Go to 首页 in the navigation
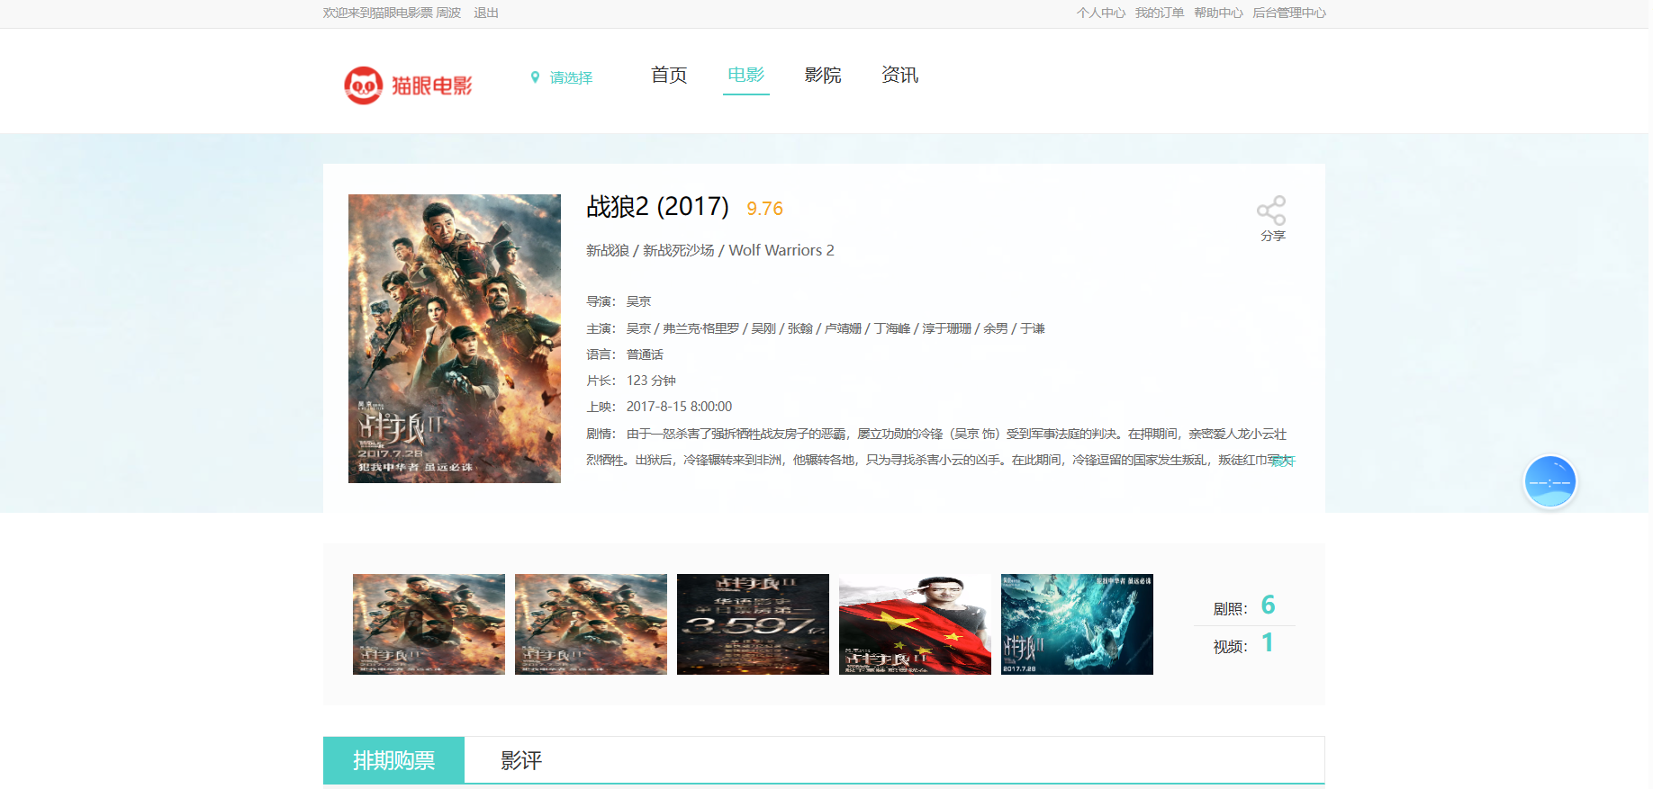This screenshot has height=789, width=1653. pos(669,76)
